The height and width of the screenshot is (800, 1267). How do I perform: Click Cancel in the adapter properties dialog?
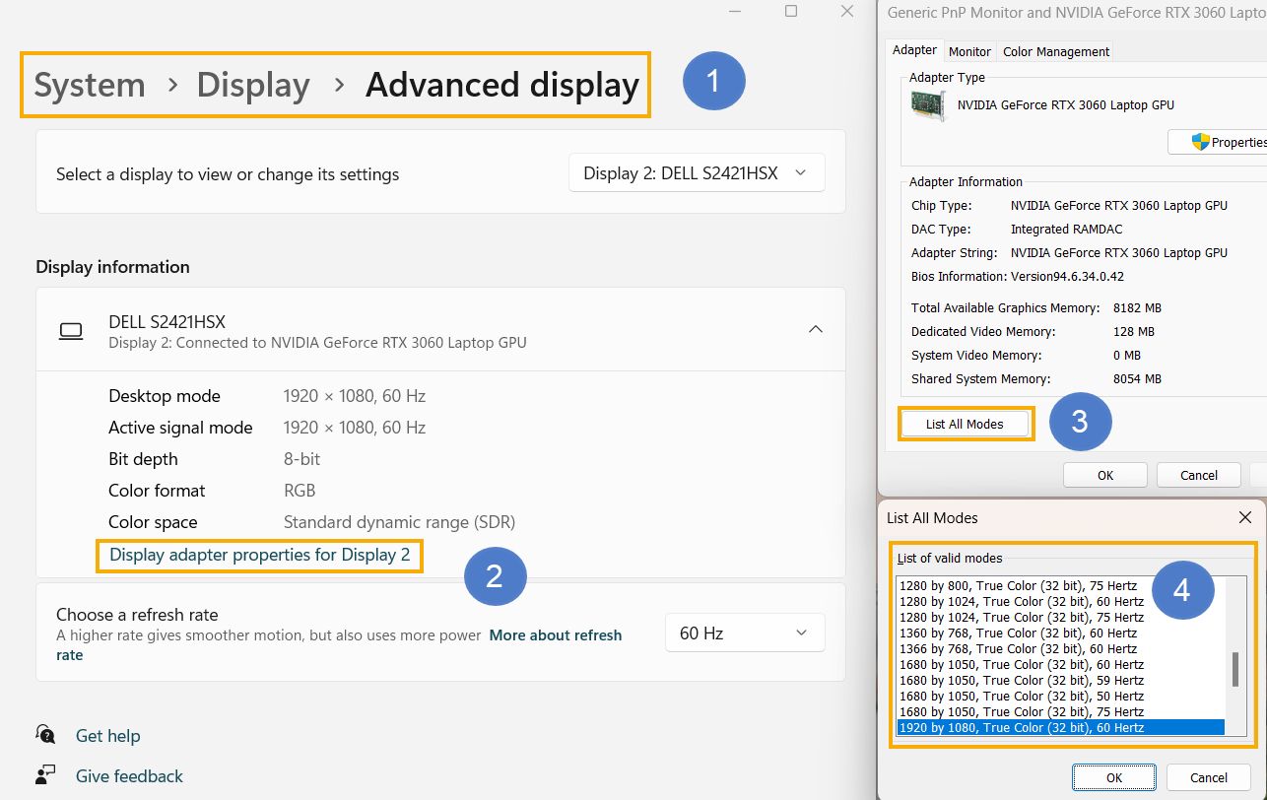(1199, 475)
